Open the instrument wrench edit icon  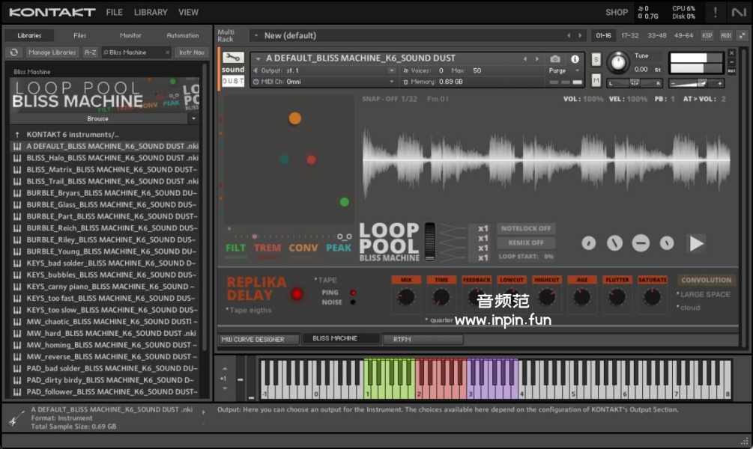233,58
